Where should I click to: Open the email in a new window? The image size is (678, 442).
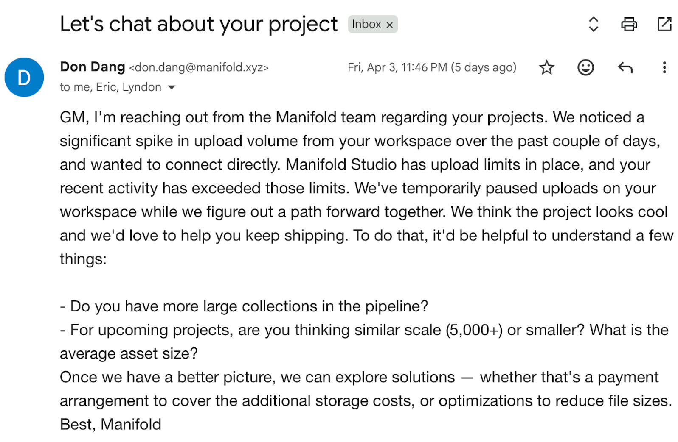tap(664, 24)
